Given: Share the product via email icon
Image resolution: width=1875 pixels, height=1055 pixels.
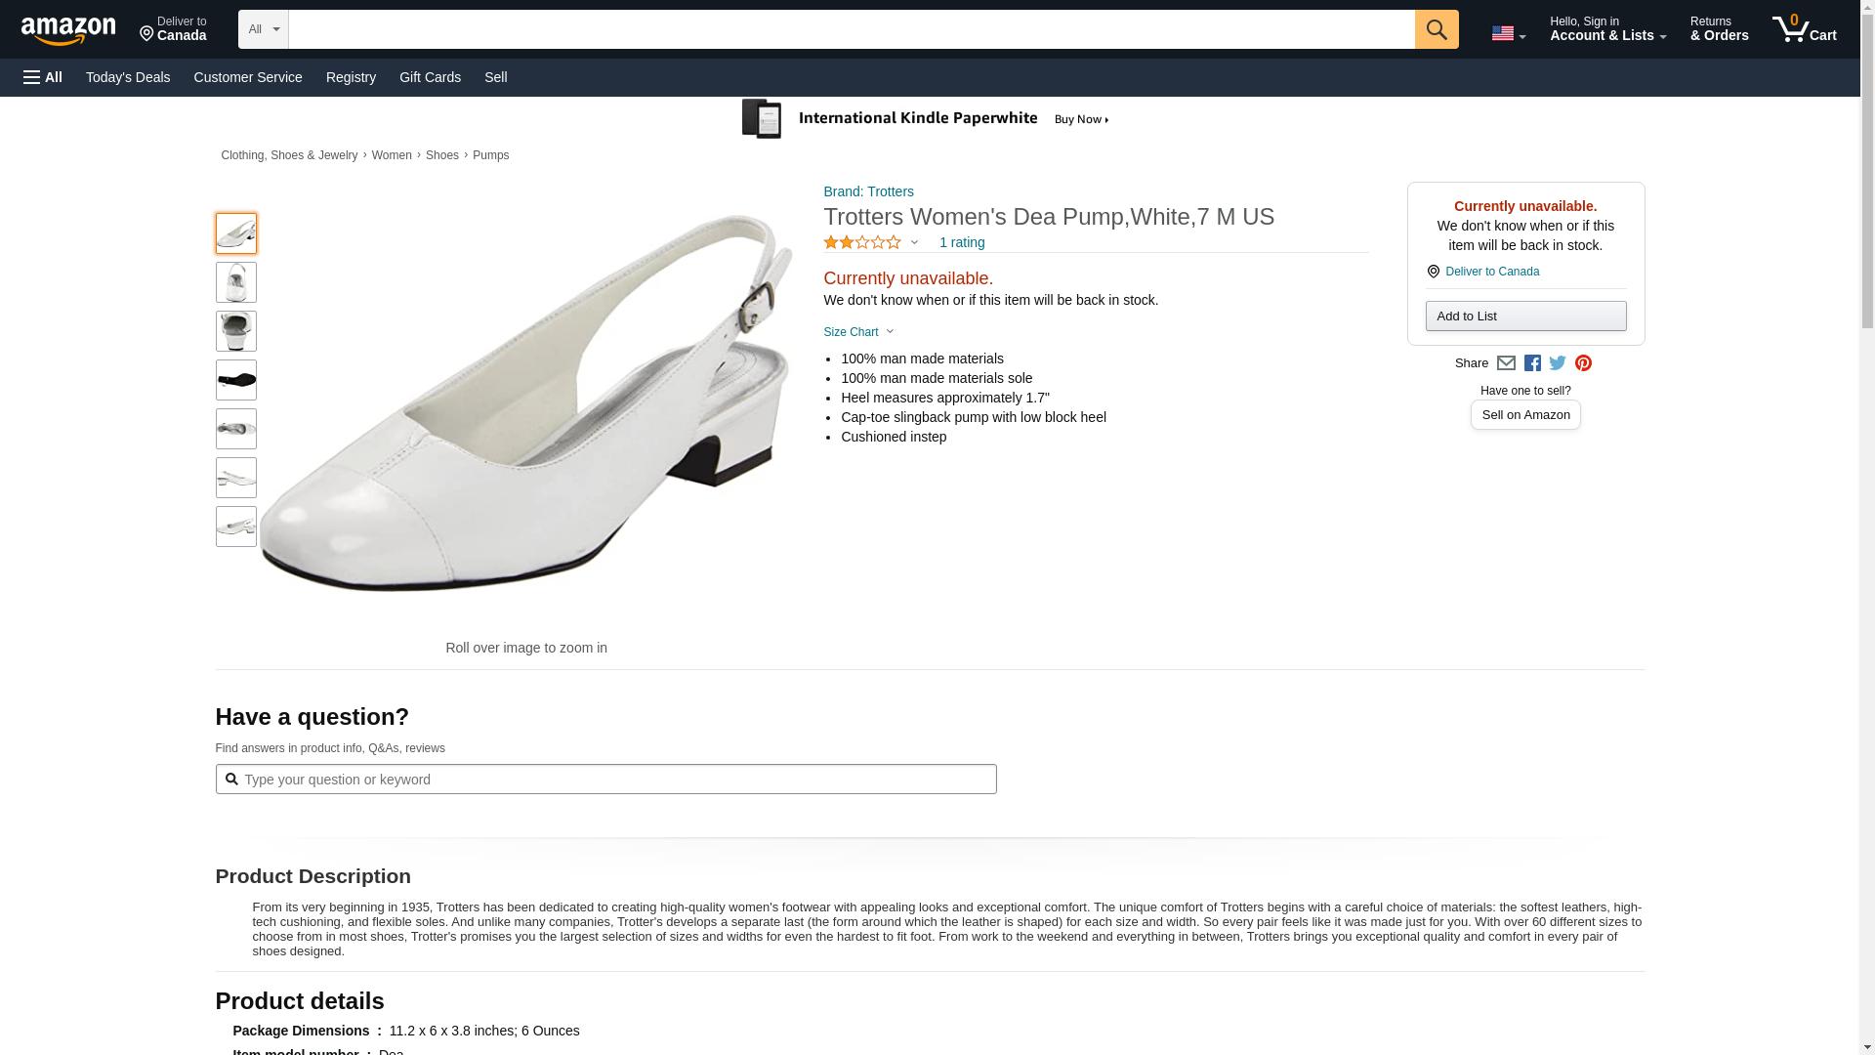Looking at the screenshot, I should 1506,363.
